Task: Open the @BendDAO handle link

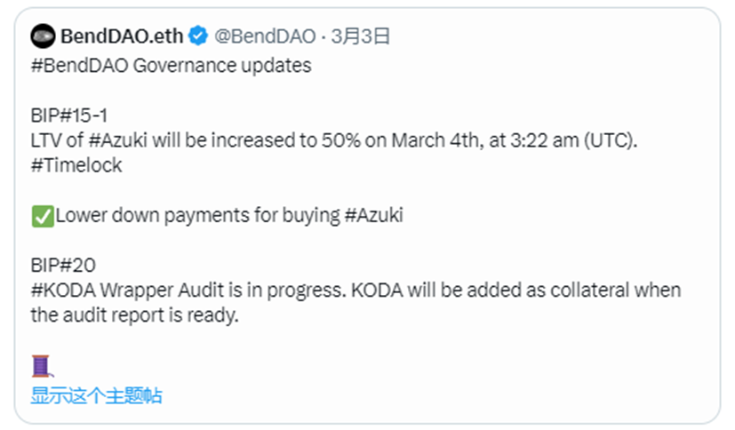Action: [265, 36]
